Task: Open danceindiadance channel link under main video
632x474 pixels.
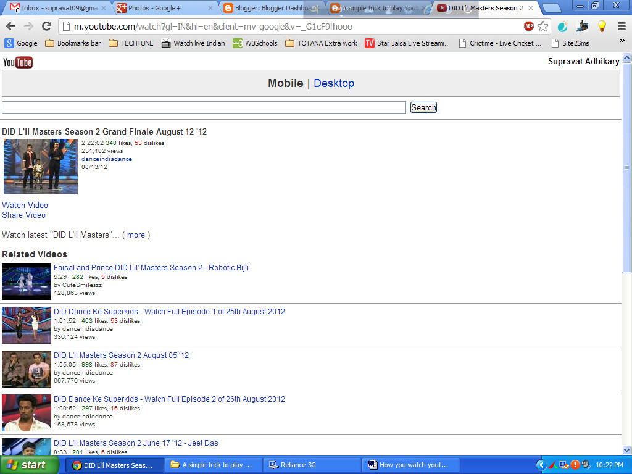Action: coord(106,159)
